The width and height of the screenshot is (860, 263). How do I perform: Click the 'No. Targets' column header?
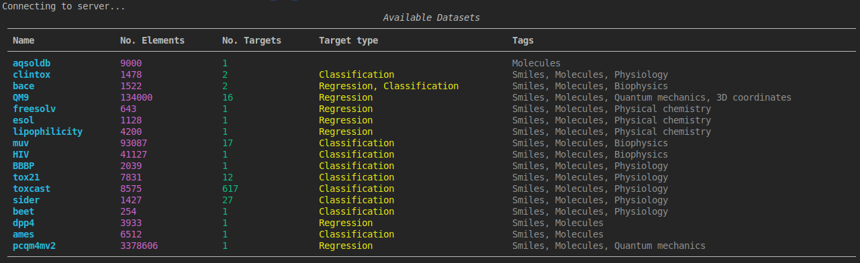(x=252, y=40)
